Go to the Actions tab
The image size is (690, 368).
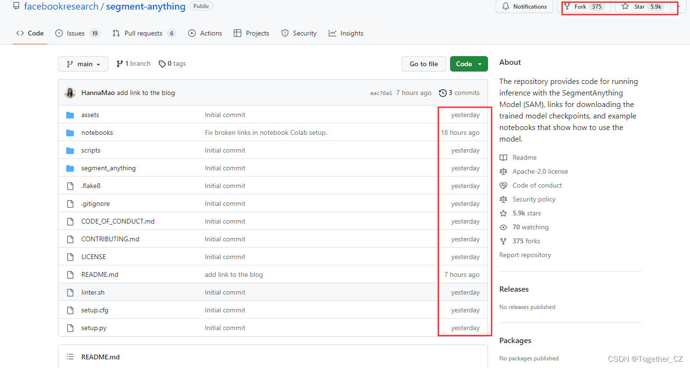(x=205, y=33)
